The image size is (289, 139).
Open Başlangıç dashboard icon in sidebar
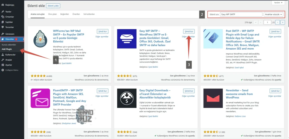(3, 5)
